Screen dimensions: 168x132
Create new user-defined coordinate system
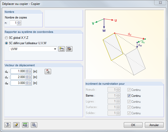61,49
